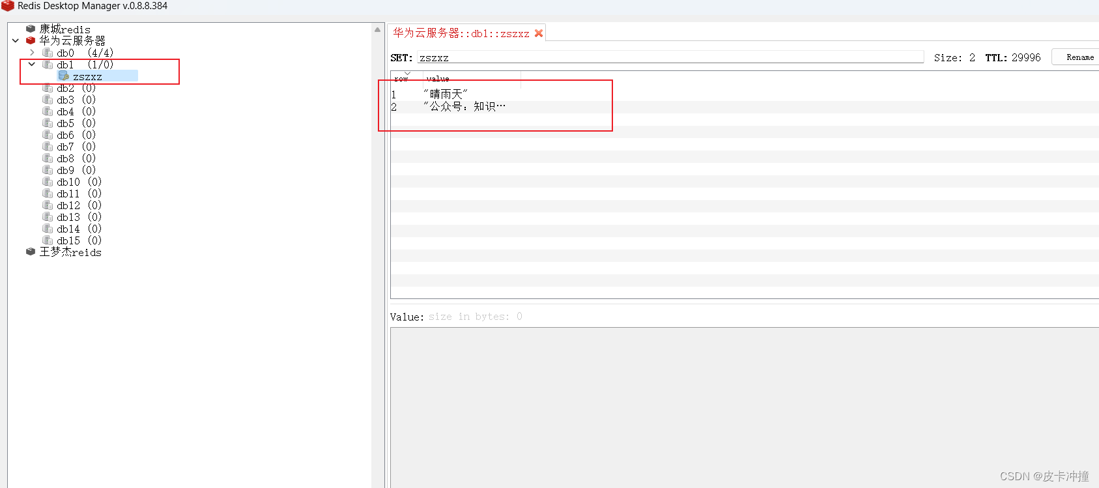Screen dimensions: 1099x488
Task: Select the db1 (1/0) tree label
Action: coord(85,65)
